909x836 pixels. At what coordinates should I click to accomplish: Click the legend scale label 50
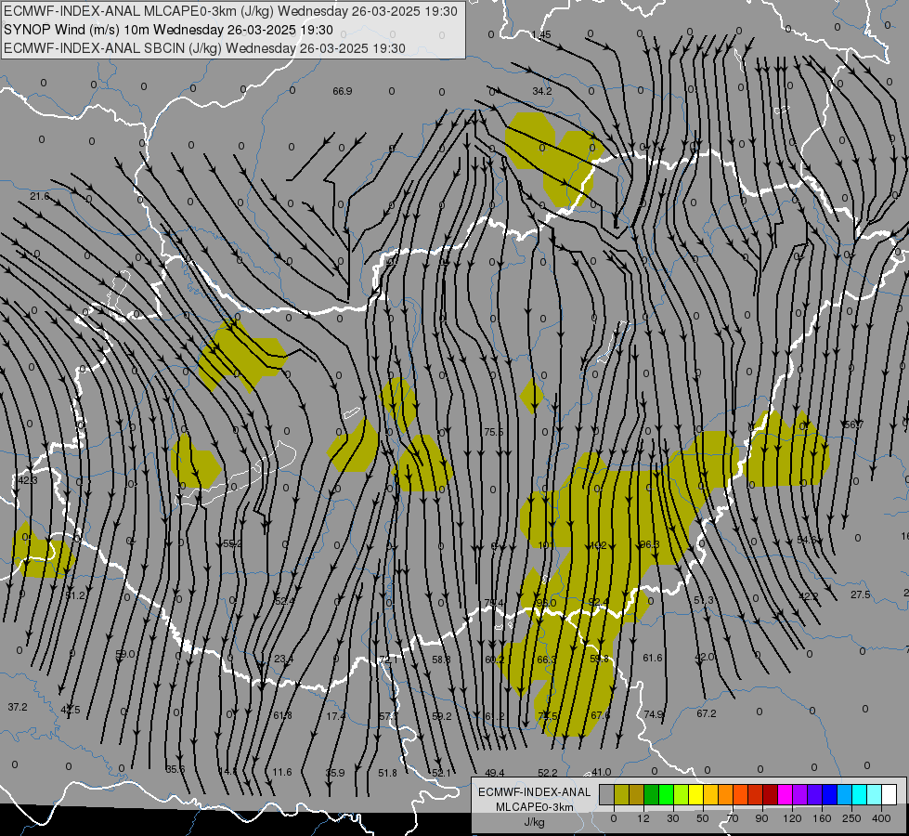tap(702, 818)
